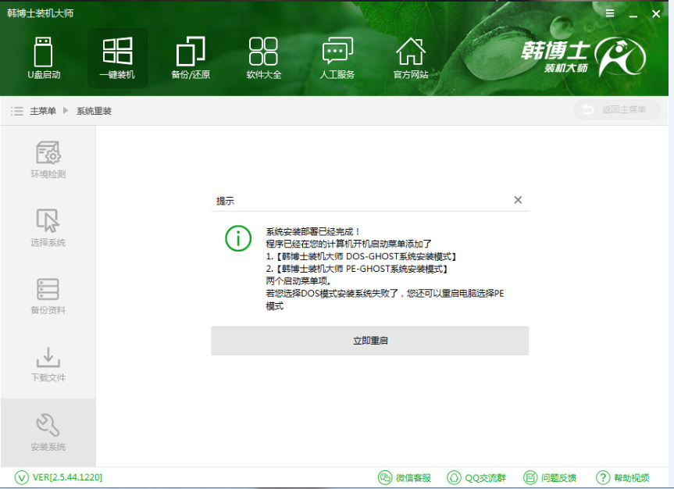Open the hamburger menu in title bar
This screenshot has width=674, height=489.
coord(609,13)
